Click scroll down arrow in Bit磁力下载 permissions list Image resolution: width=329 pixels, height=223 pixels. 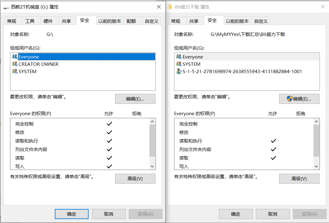[317, 167]
